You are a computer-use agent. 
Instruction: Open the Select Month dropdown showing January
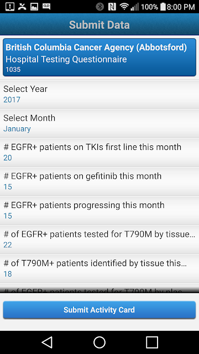pos(99,123)
